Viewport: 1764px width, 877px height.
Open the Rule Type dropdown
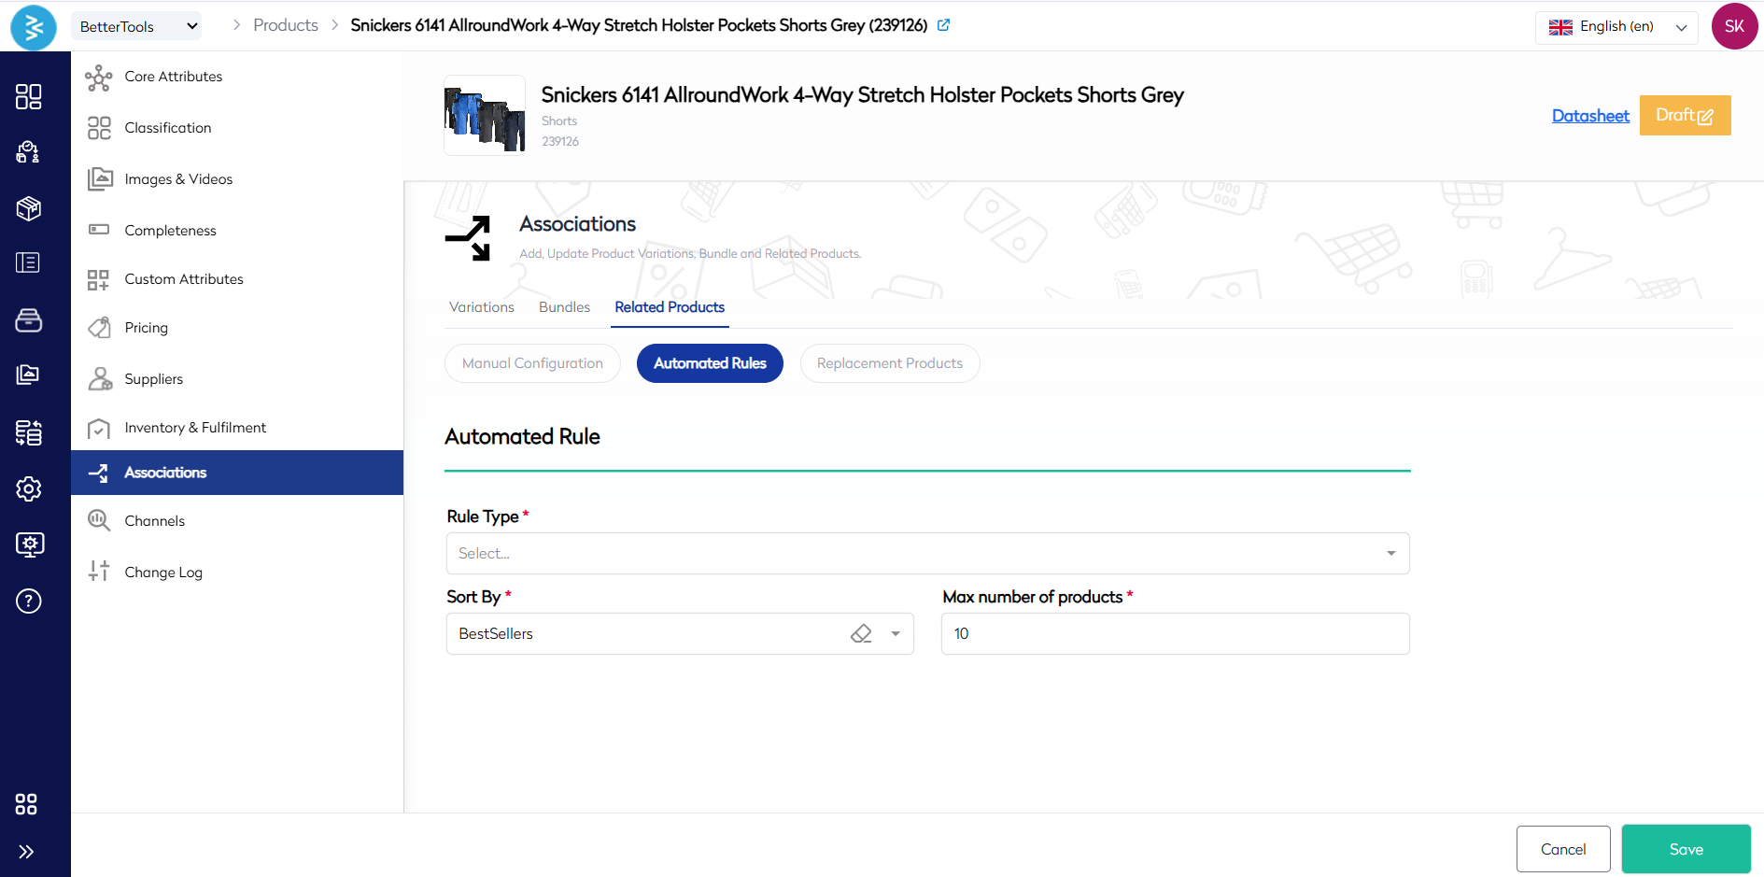[927, 554]
